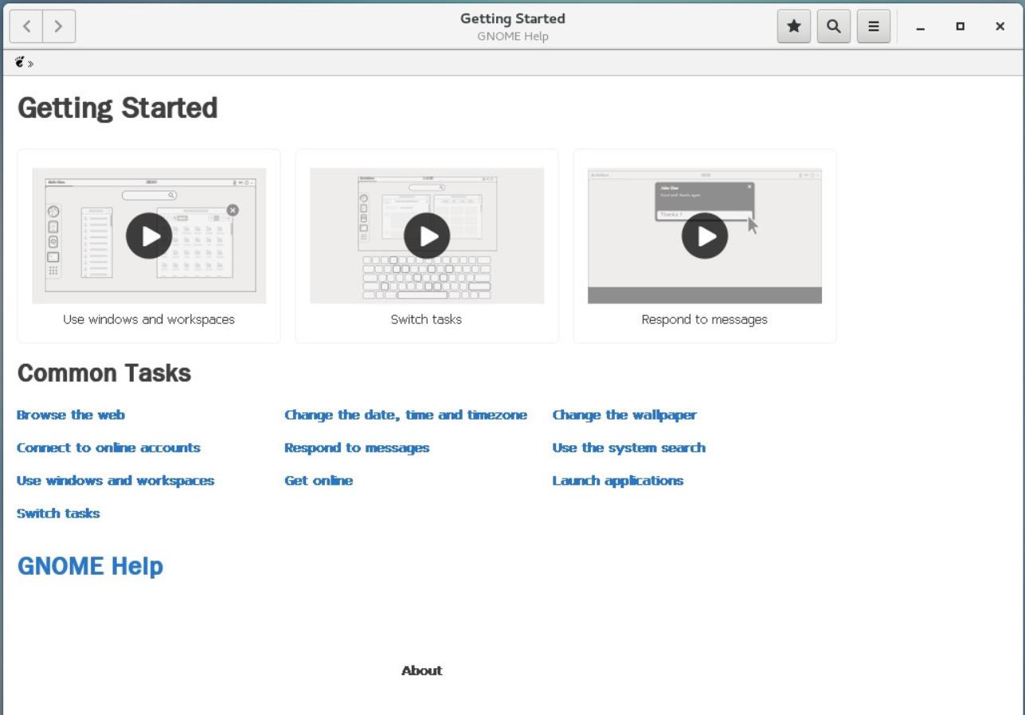Go back with the left arrow button
This screenshot has width=1025, height=715.
[26, 26]
